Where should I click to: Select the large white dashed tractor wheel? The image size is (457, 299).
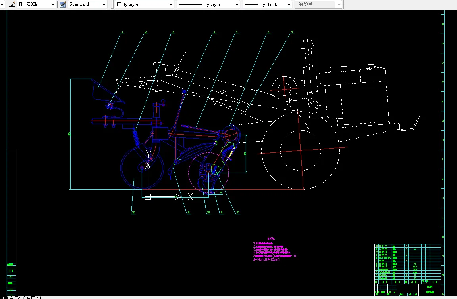301,150
